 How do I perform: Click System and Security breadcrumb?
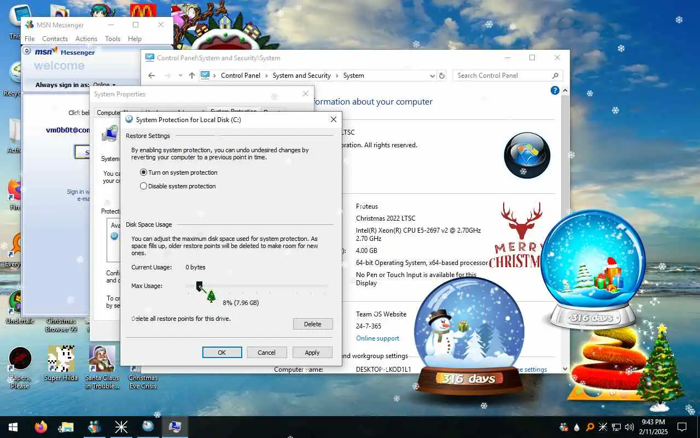(x=302, y=76)
